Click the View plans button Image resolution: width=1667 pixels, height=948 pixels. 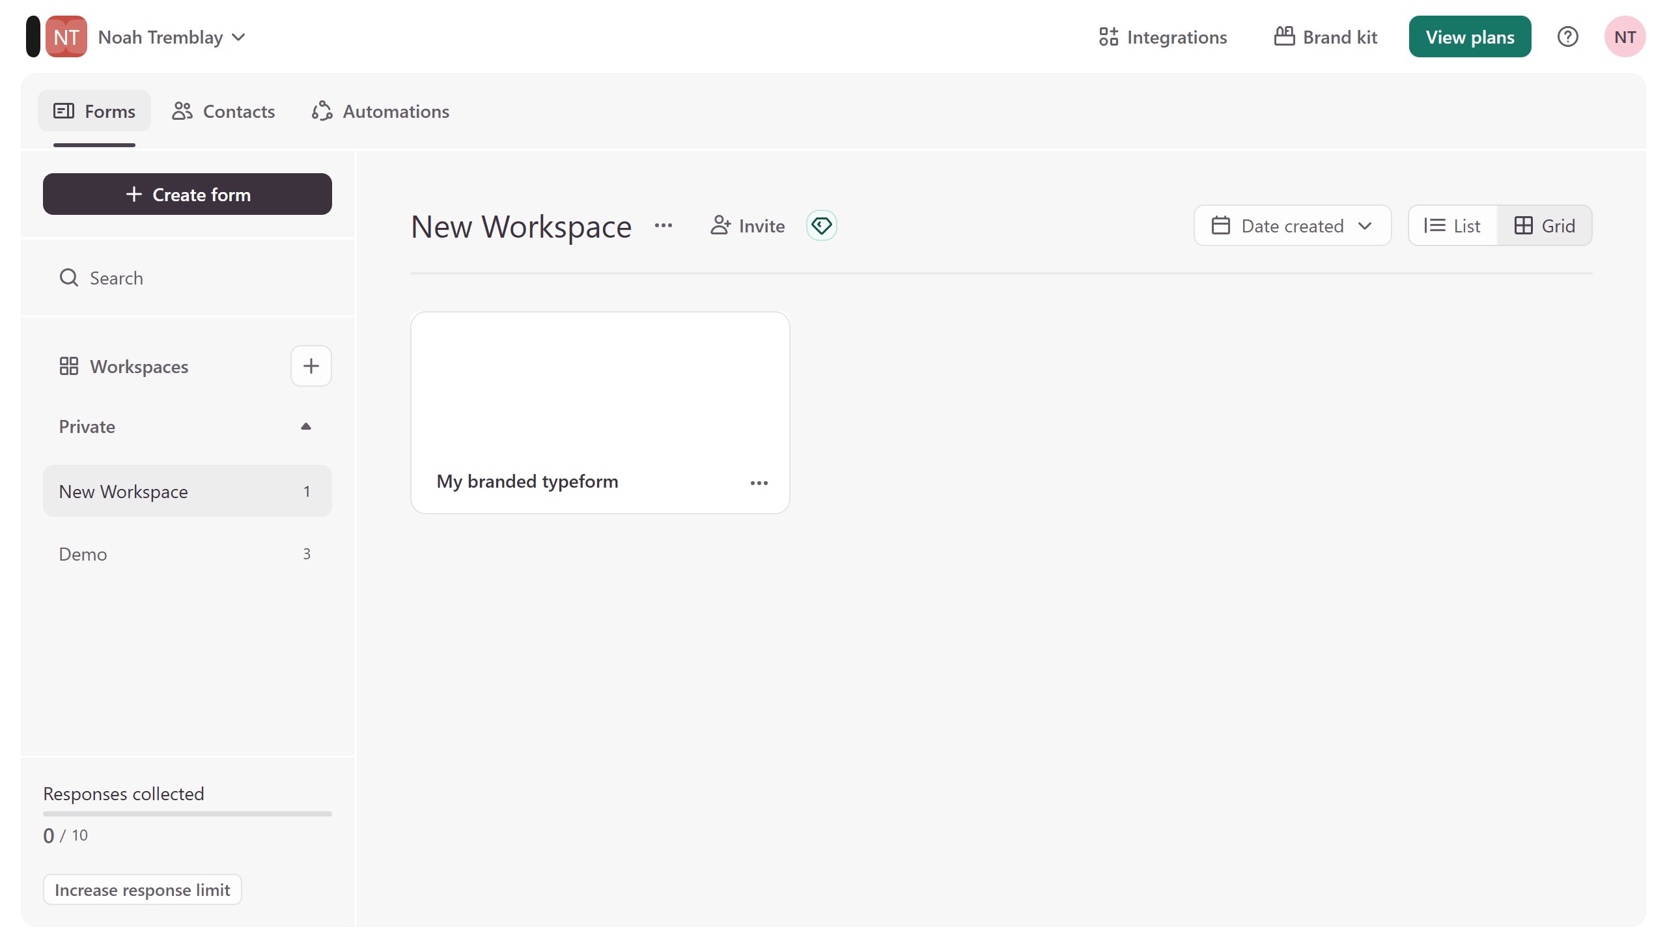click(x=1470, y=37)
